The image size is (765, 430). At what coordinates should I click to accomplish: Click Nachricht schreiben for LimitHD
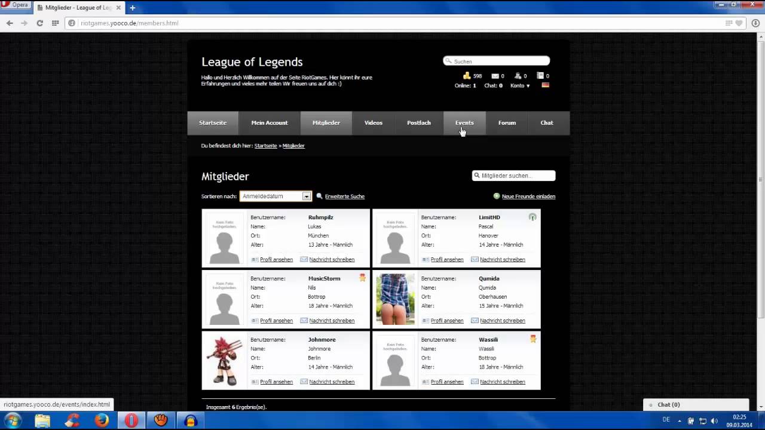503,260
